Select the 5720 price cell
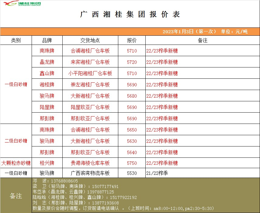The height and width of the screenshot is (213, 260). click(132, 62)
